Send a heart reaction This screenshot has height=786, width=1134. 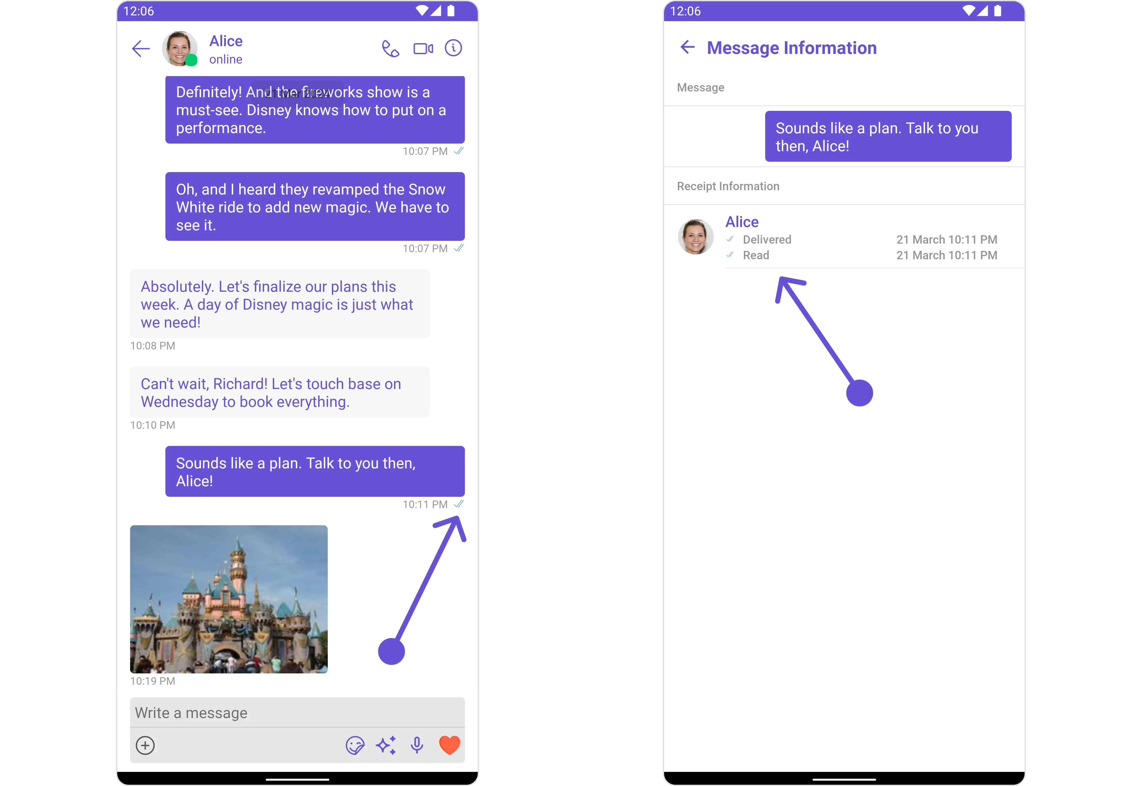[x=449, y=745]
